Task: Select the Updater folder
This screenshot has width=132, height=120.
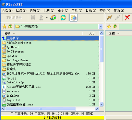Action: [x=12, y=56]
